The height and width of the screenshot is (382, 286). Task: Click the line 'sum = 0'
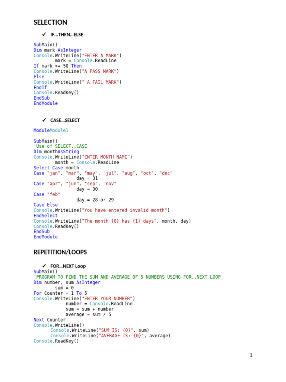(64, 288)
